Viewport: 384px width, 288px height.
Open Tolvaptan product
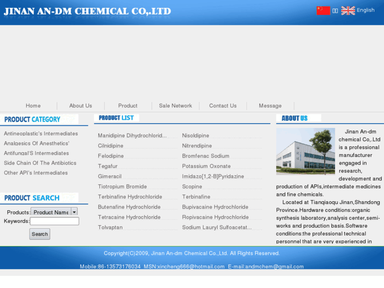(x=110, y=227)
